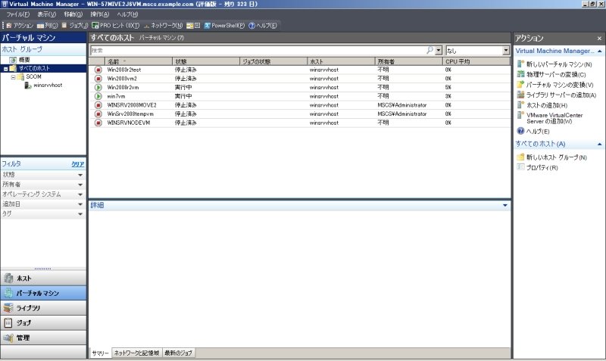Click the Help question mark icon in Actions
The height and width of the screenshot is (361, 606).
click(520, 131)
